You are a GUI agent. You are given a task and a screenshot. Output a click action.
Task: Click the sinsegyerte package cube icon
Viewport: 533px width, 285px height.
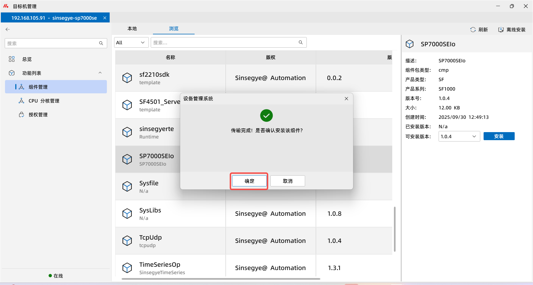(x=127, y=132)
